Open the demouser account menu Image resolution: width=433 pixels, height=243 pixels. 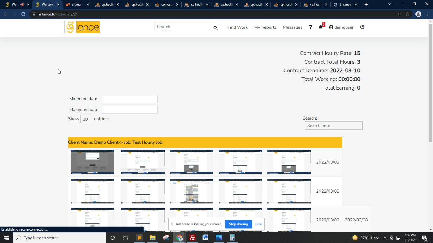click(341, 27)
